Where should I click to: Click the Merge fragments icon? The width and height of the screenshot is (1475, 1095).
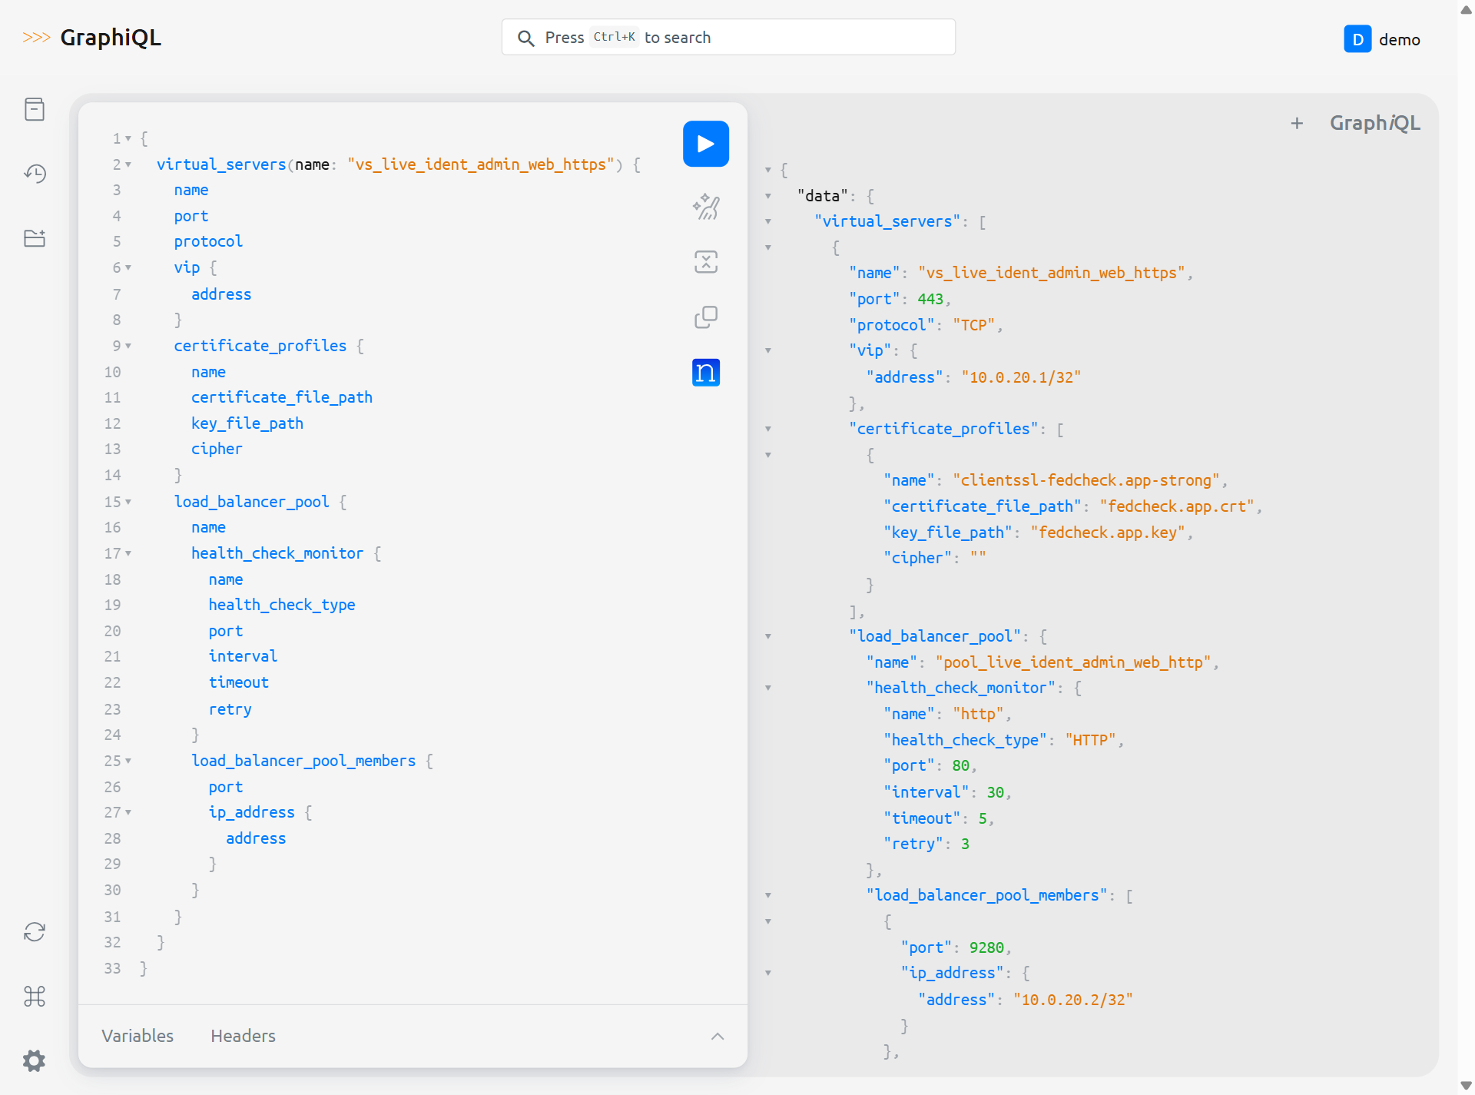[x=705, y=262]
